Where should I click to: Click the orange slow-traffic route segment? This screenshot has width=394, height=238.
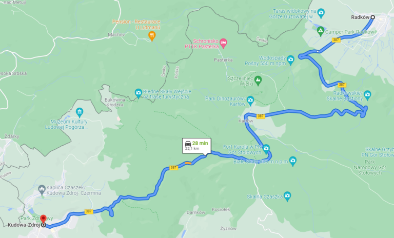point(188,163)
